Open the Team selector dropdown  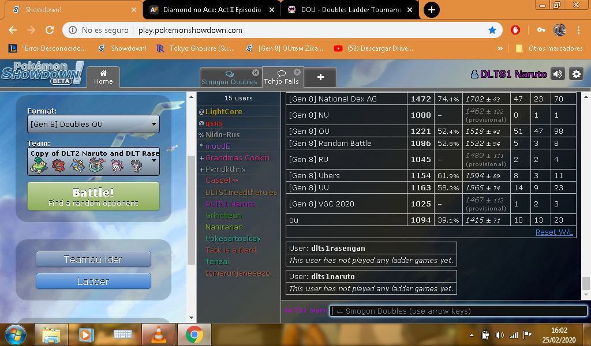tap(93, 161)
